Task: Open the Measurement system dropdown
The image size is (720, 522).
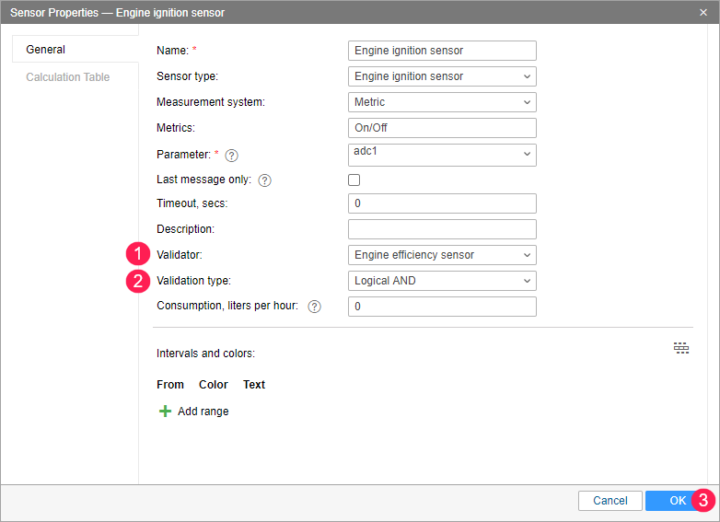Action: 442,102
